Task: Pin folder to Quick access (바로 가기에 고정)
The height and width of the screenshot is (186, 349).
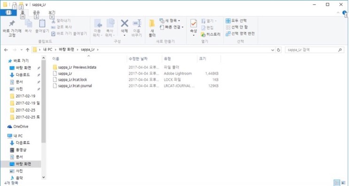Action: pyautogui.click(x=12, y=29)
